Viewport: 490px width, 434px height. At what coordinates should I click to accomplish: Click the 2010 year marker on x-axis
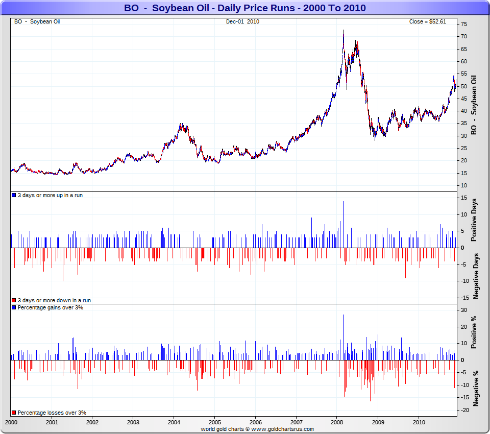pos(419,423)
